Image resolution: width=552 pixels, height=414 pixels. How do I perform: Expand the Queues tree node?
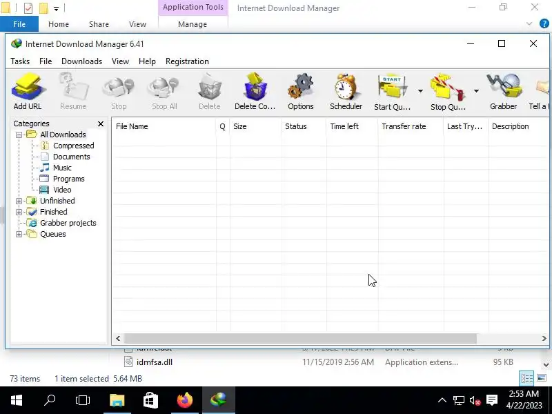point(19,234)
